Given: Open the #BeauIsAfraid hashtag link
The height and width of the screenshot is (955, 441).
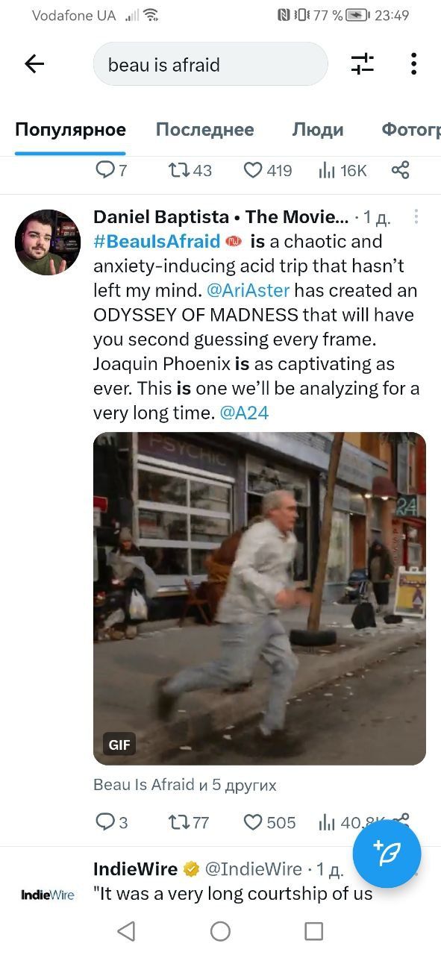Looking at the screenshot, I should 157,241.
